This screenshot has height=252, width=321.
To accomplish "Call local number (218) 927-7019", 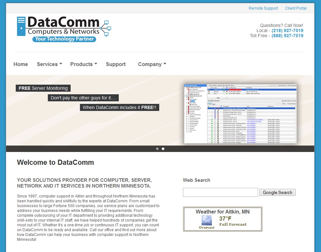I will 287,30.
